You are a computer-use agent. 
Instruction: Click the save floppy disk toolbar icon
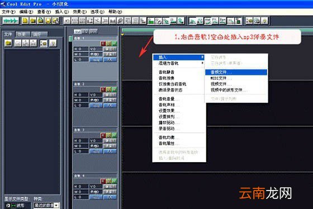(x=48, y=21)
